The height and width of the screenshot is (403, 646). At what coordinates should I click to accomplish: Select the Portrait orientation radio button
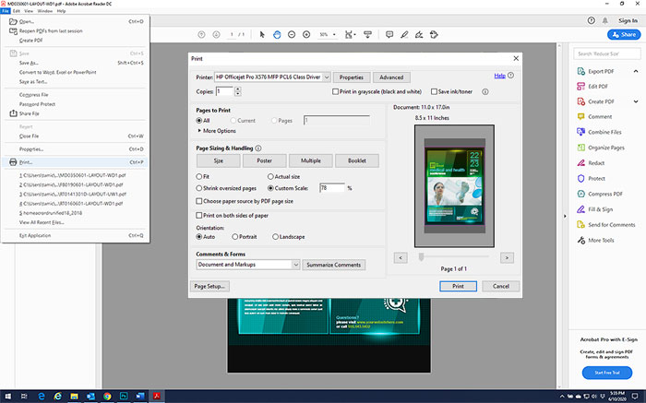[234, 237]
